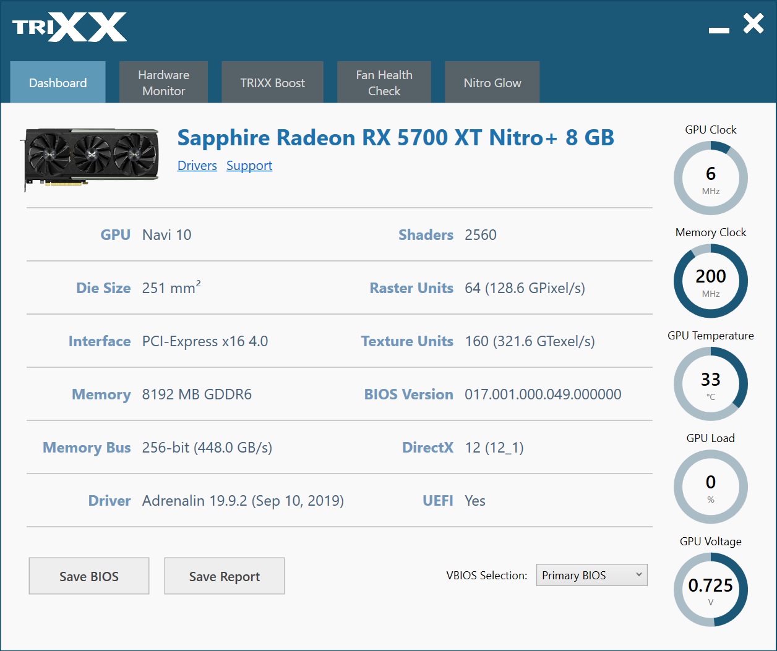This screenshot has height=651, width=777.
Task: Open the Support link
Action: coord(249,166)
